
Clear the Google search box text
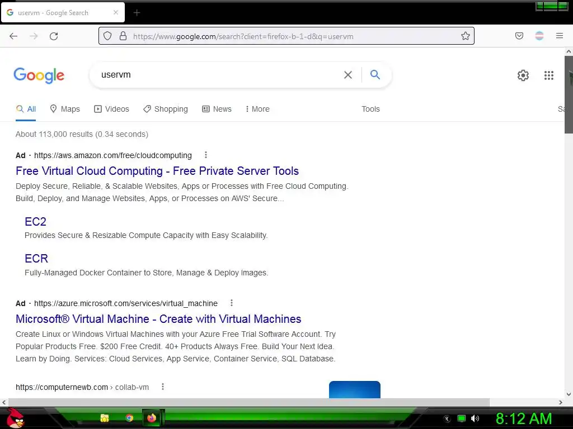pyautogui.click(x=348, y=75)
